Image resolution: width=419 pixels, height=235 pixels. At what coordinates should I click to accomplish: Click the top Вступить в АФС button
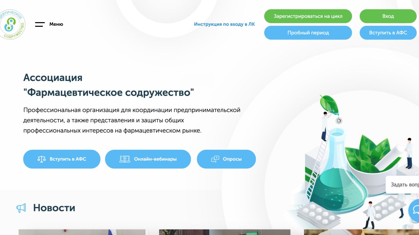(388, 33)
